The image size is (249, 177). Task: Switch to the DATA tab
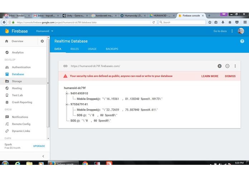pos(58,49)
